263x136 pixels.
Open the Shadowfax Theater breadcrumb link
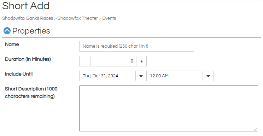click(78, 18)
